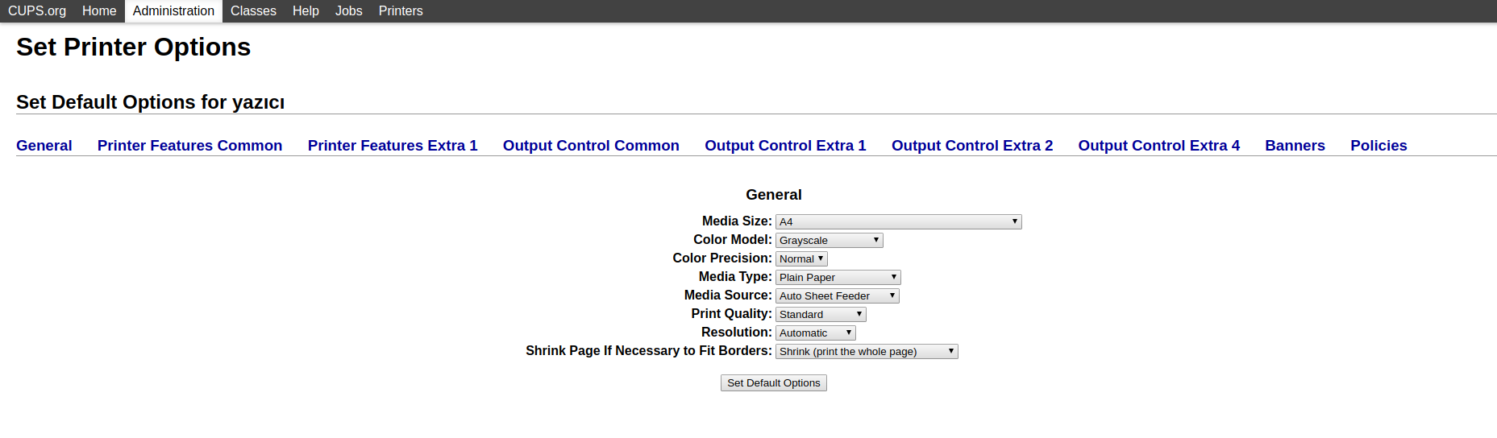Jump to Output Control Extra 2 section
Viewport: 1497px width, 438px height.
pos(971,145)
